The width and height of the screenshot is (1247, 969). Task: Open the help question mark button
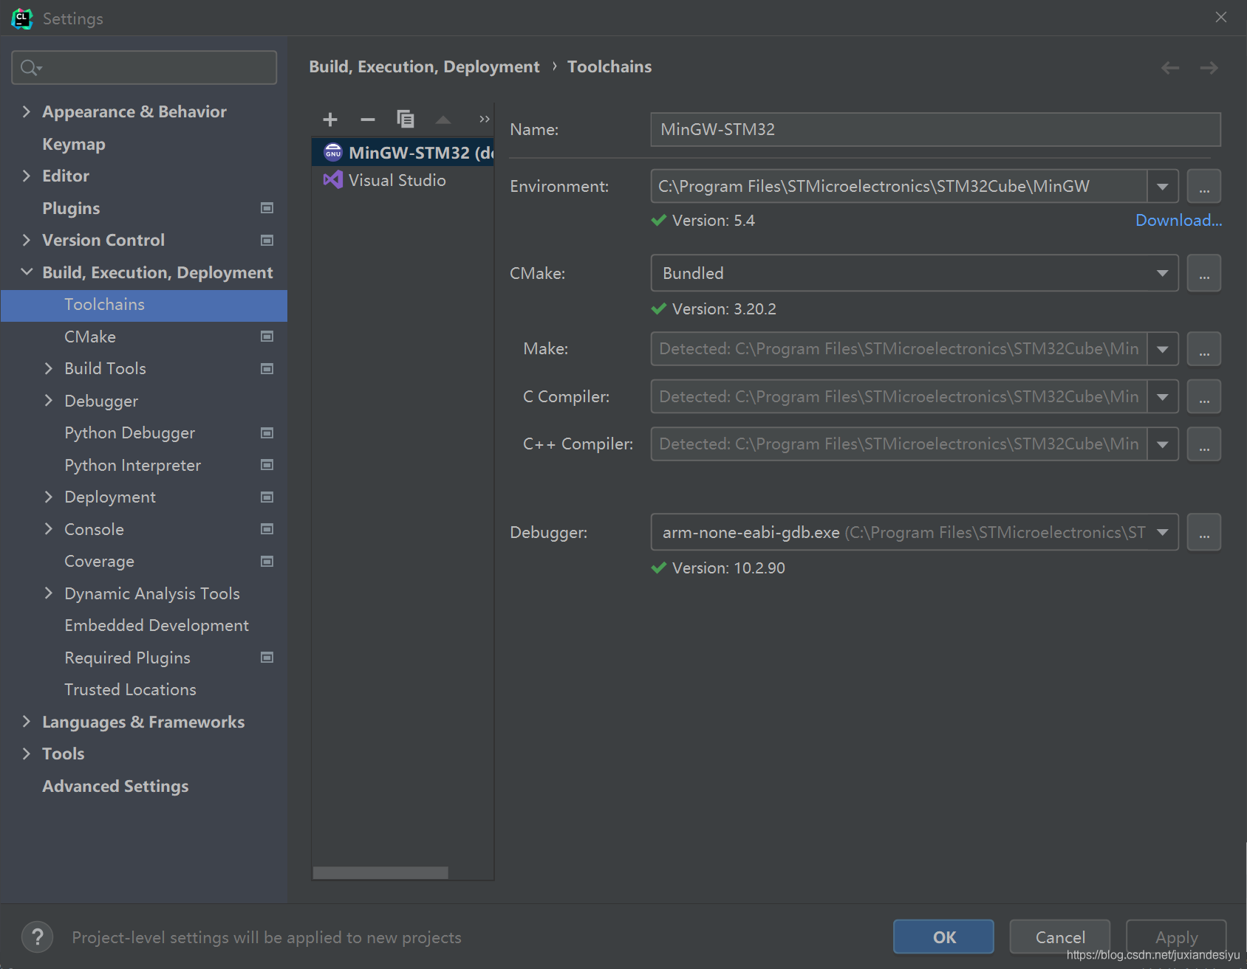tap(37, 937)
